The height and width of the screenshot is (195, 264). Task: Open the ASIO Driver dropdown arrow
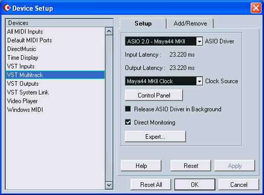pos(199,41)
